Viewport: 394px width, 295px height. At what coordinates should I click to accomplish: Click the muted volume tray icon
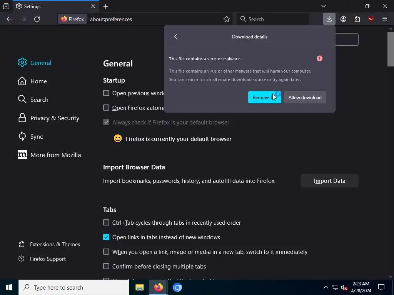tap(344, 287)
